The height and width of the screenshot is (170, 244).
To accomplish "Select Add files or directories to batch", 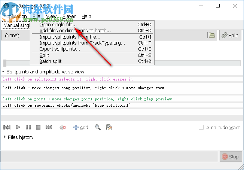I will pyautogui.click(x=92, y=30).
